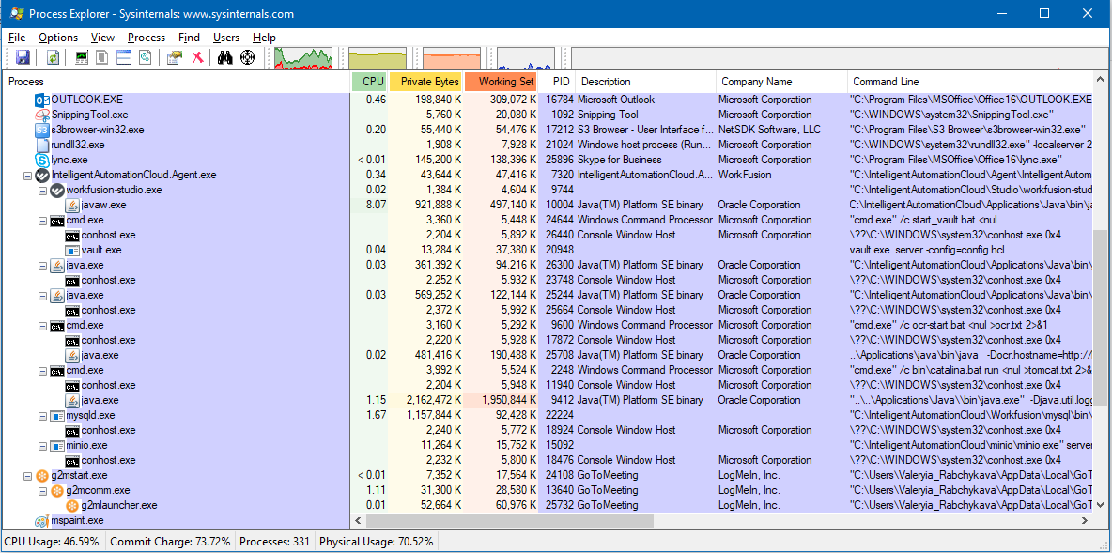Viewport: 1112px width, 553px height.
Task: Click the vault.exe process icon
Action: (72, 251)
